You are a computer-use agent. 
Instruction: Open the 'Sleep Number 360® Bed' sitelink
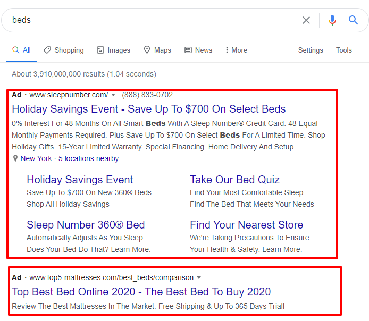[x=86, y=225]
